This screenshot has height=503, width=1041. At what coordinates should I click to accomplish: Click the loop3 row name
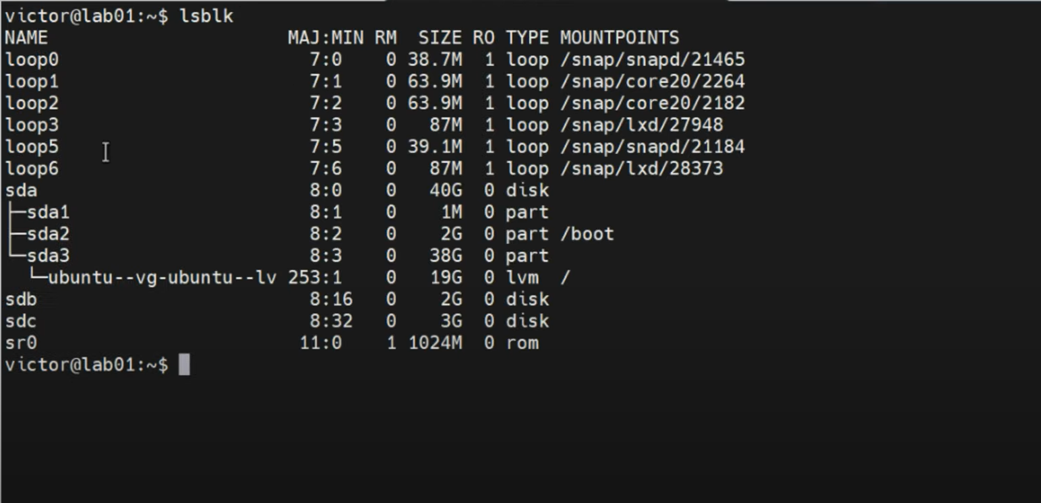(32, 125)
